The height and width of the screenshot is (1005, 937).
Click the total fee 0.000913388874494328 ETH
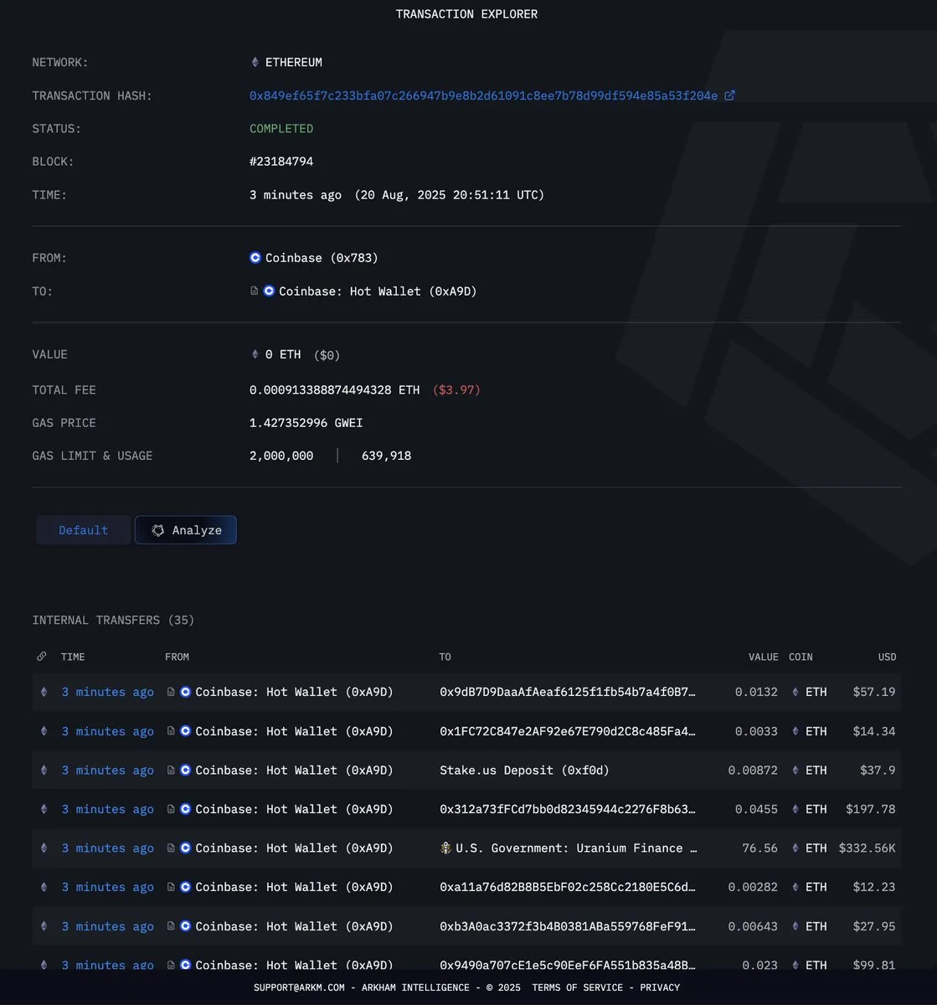click(334, 389)
